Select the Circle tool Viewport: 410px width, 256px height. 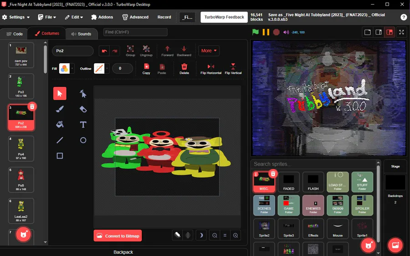(83, 140)
